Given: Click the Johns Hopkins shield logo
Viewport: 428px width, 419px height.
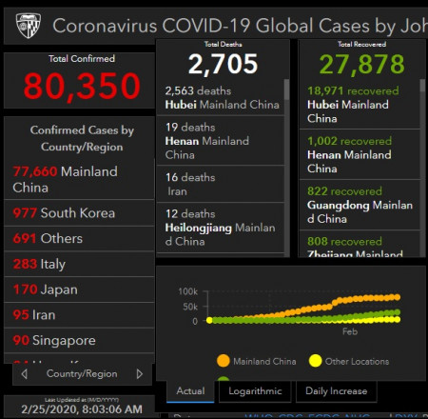Looking at the screenshot, I should [x=29, y=26].
